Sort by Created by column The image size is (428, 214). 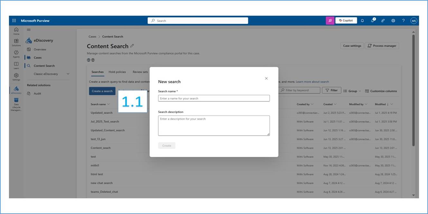[x=305, y=104]
